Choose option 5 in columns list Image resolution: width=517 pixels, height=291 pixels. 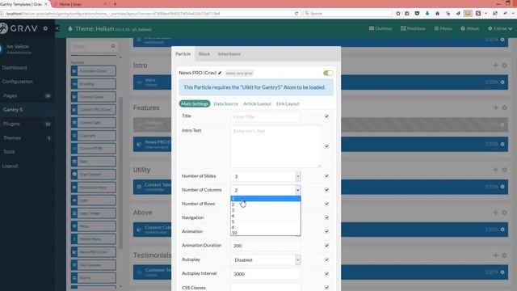pos(266,221)
